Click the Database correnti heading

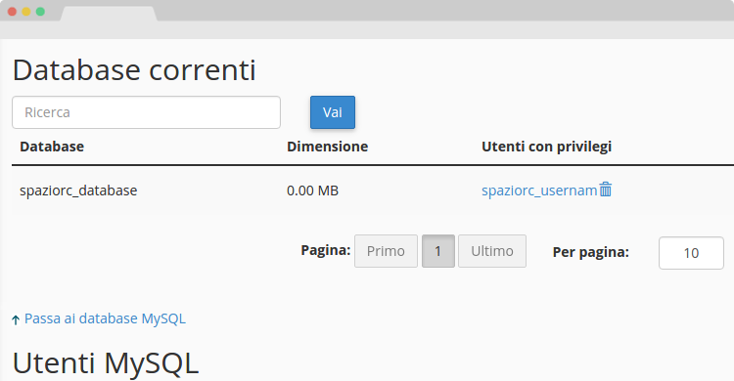[x=134, y=70]
